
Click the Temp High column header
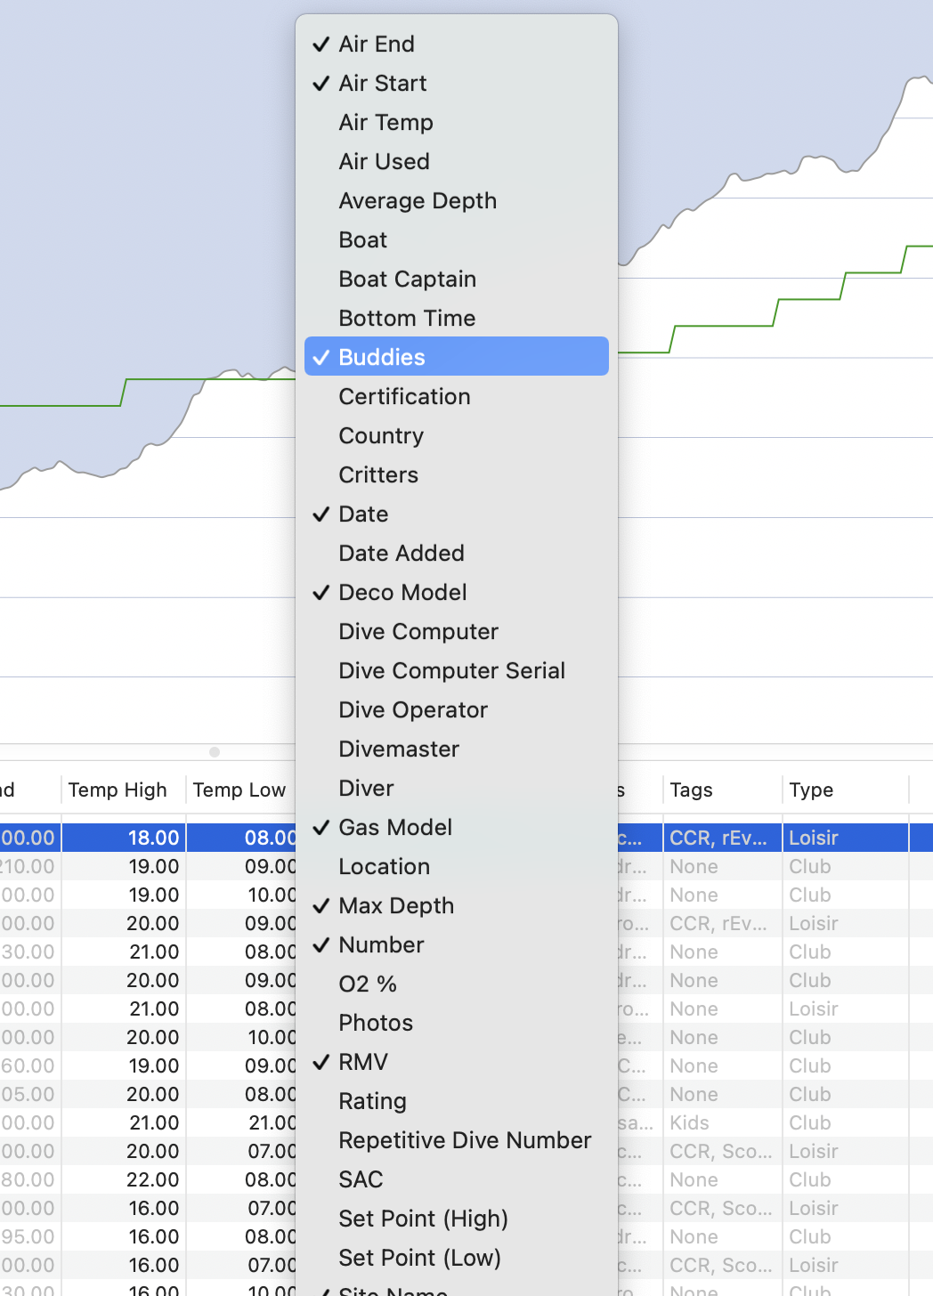[x=118, y=790]
